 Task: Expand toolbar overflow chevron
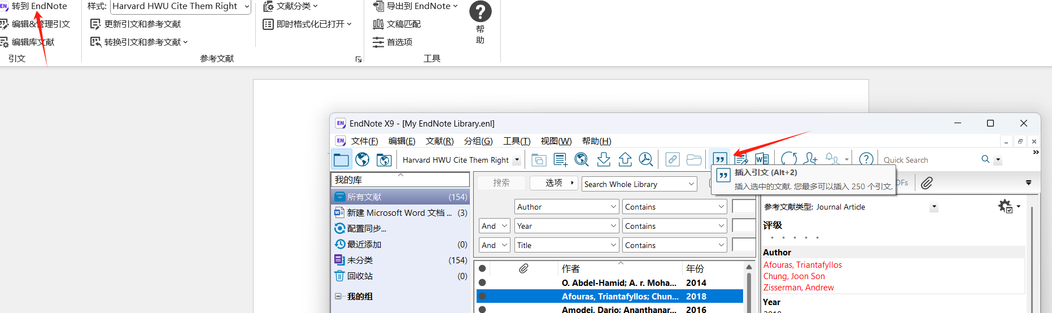[x=1036, y=152]
